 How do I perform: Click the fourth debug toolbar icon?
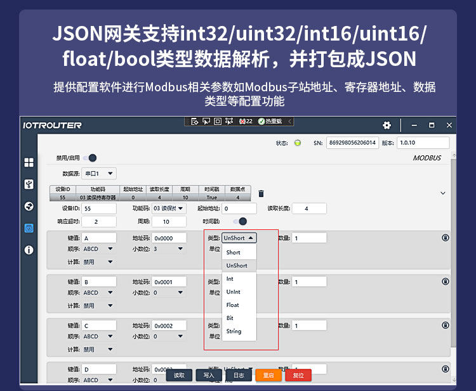pyautogui.click(x=229, y=122)
